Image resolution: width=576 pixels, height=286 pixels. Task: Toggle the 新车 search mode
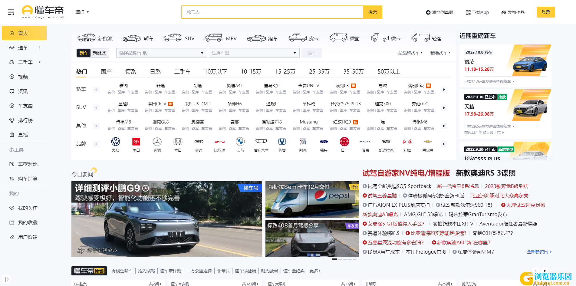pyautogui.click(x=84, y=53)
